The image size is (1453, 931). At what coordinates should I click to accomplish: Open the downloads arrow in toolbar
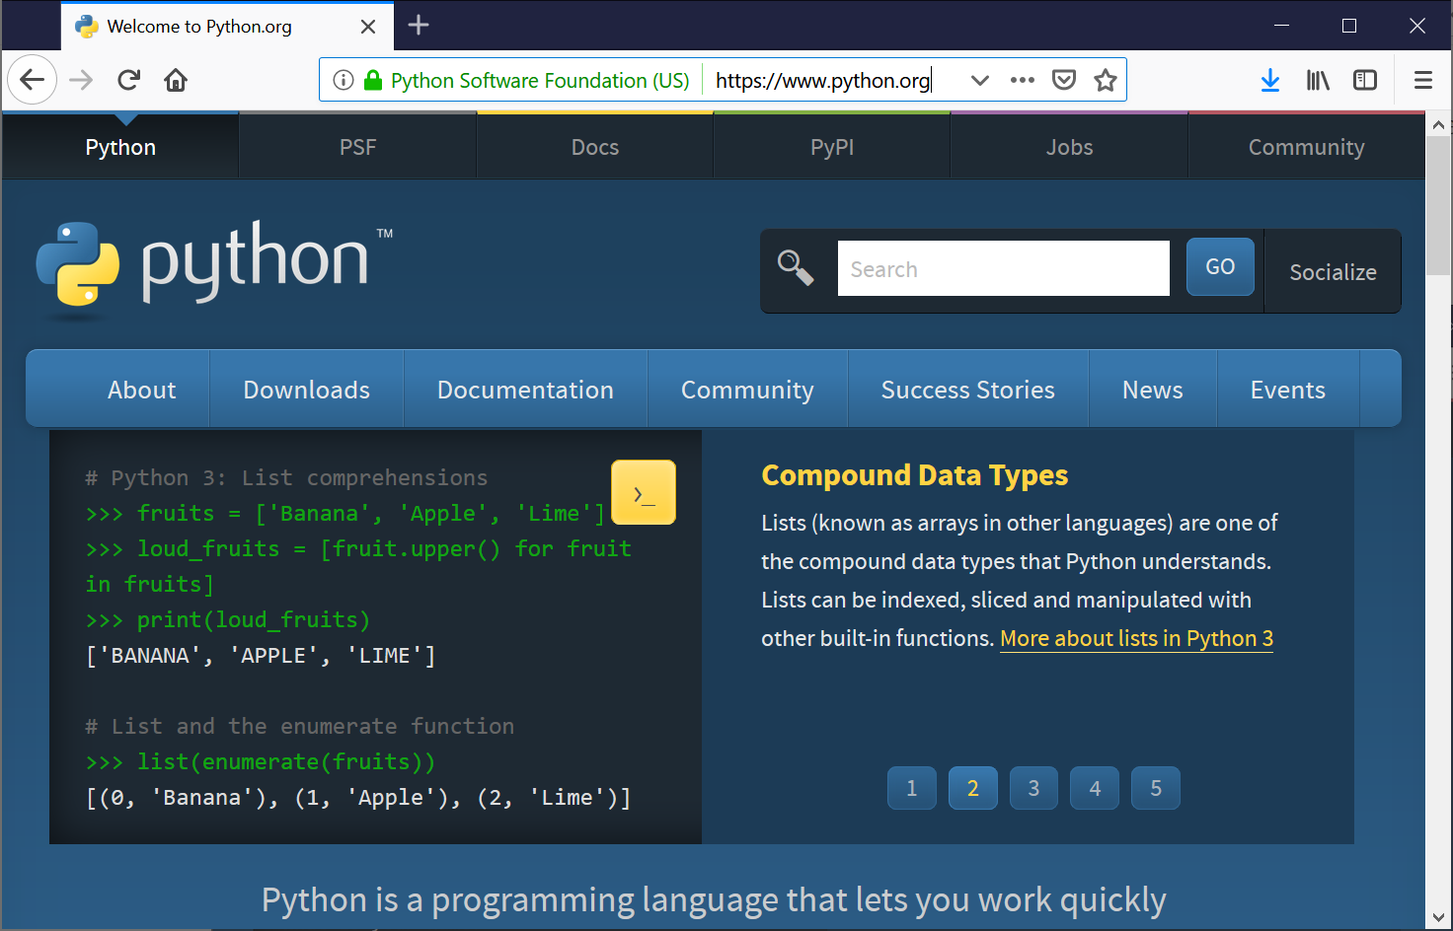click(1270, 80)
